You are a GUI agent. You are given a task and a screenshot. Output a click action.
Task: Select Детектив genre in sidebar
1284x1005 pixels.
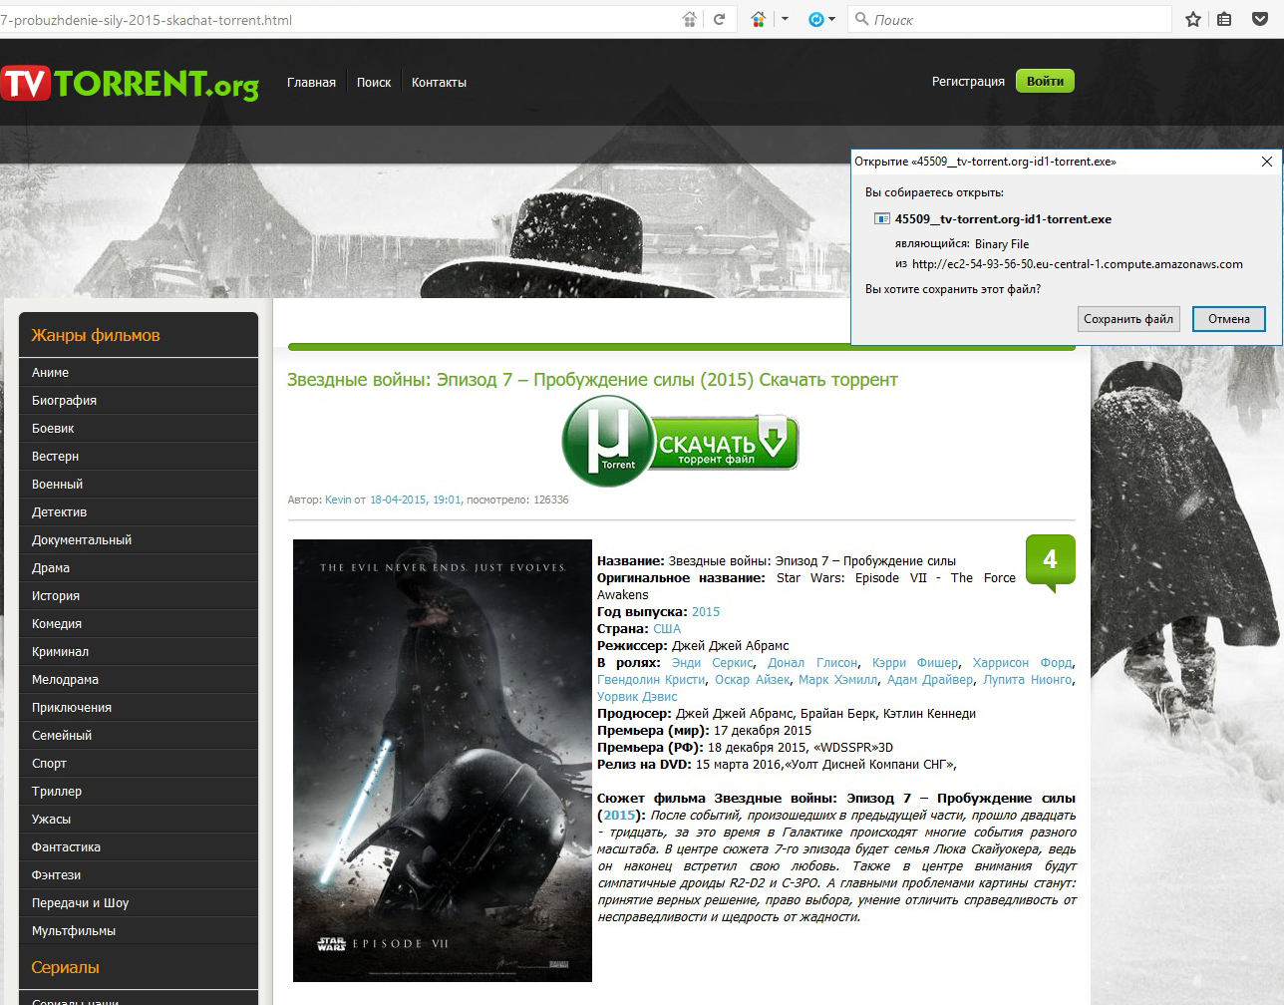[139, 511]
